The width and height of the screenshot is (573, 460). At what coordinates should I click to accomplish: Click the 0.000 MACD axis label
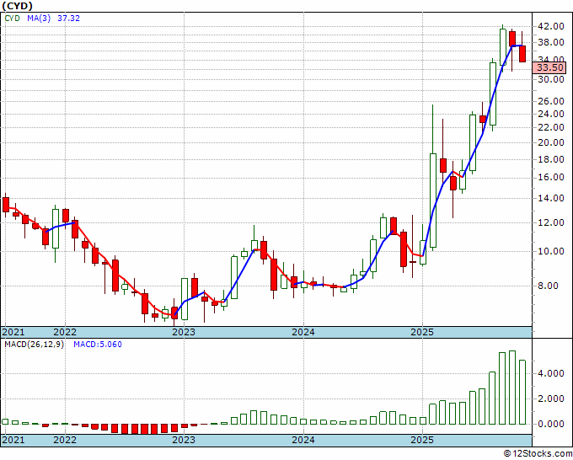(551, 424)
